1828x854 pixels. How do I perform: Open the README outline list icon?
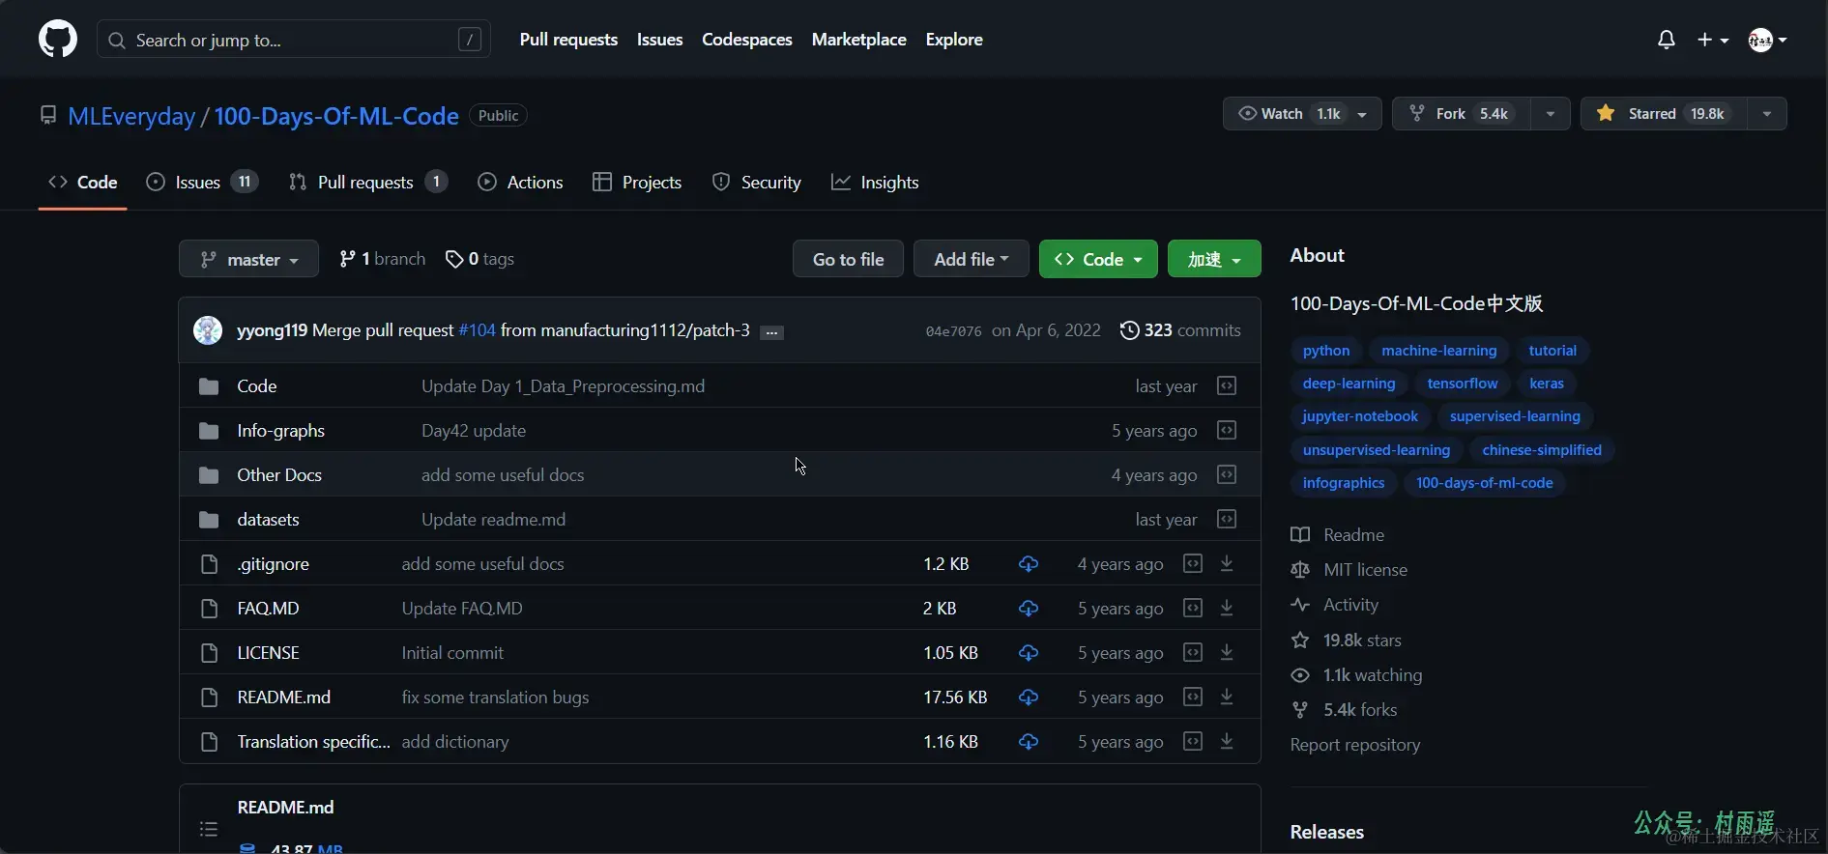[209, 829]
